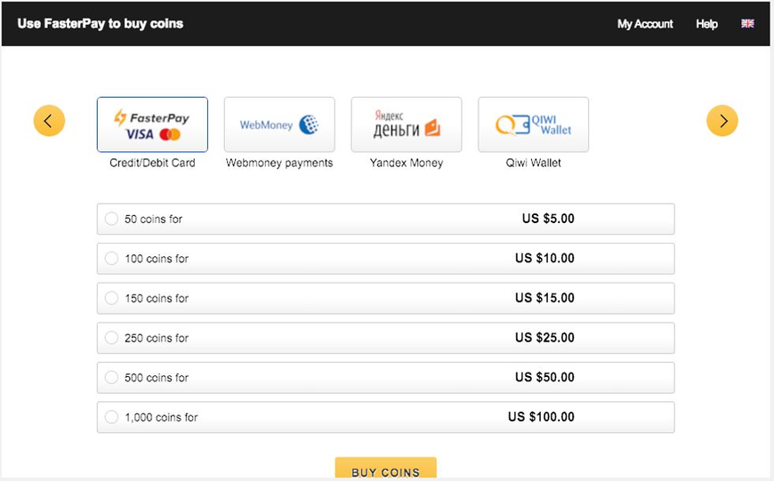The image size is (774, 481).
Task: Open the Help link in the header
Action: 706,24
